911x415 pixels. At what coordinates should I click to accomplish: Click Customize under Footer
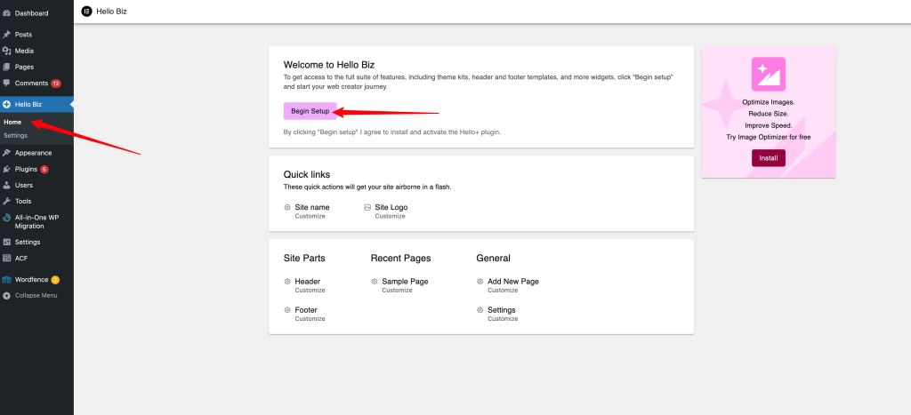pyautogui.click(x=310, y=319)
